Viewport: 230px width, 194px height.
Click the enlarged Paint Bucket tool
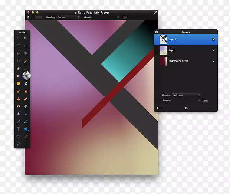coord(27,75)
